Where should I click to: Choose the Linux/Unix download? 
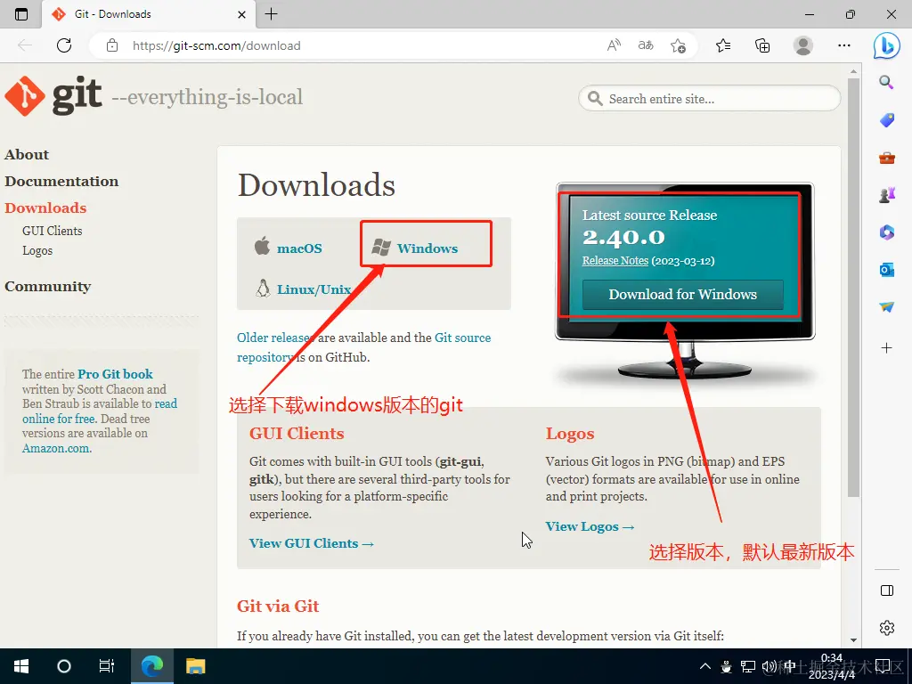pyautogui.click(x=304, y=289)
